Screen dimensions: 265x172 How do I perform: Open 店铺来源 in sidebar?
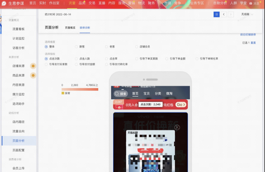pyautogui.click(x=19, y=66)
